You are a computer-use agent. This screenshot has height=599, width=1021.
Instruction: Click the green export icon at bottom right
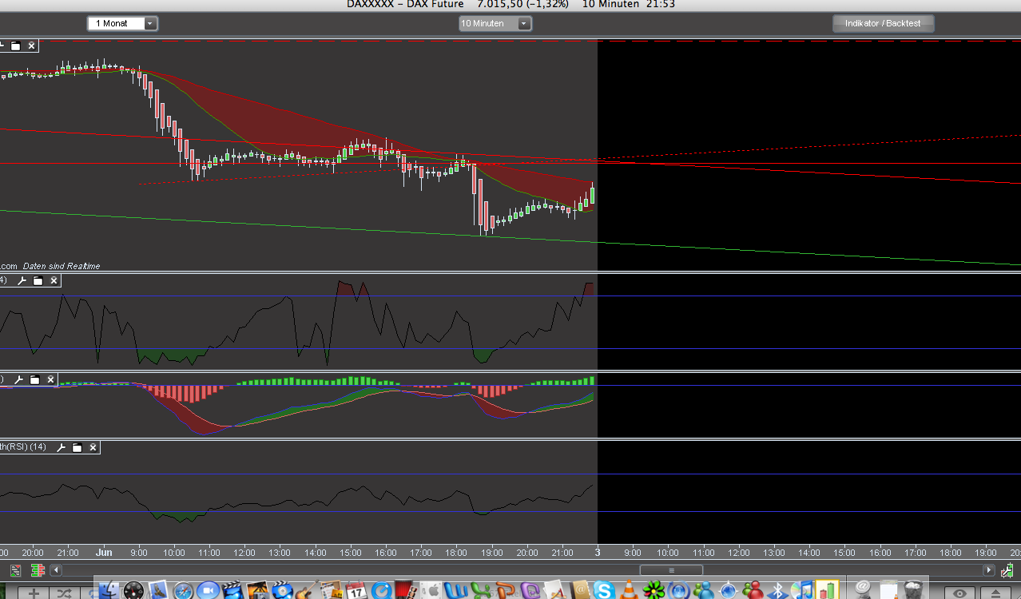point(1008,570)
